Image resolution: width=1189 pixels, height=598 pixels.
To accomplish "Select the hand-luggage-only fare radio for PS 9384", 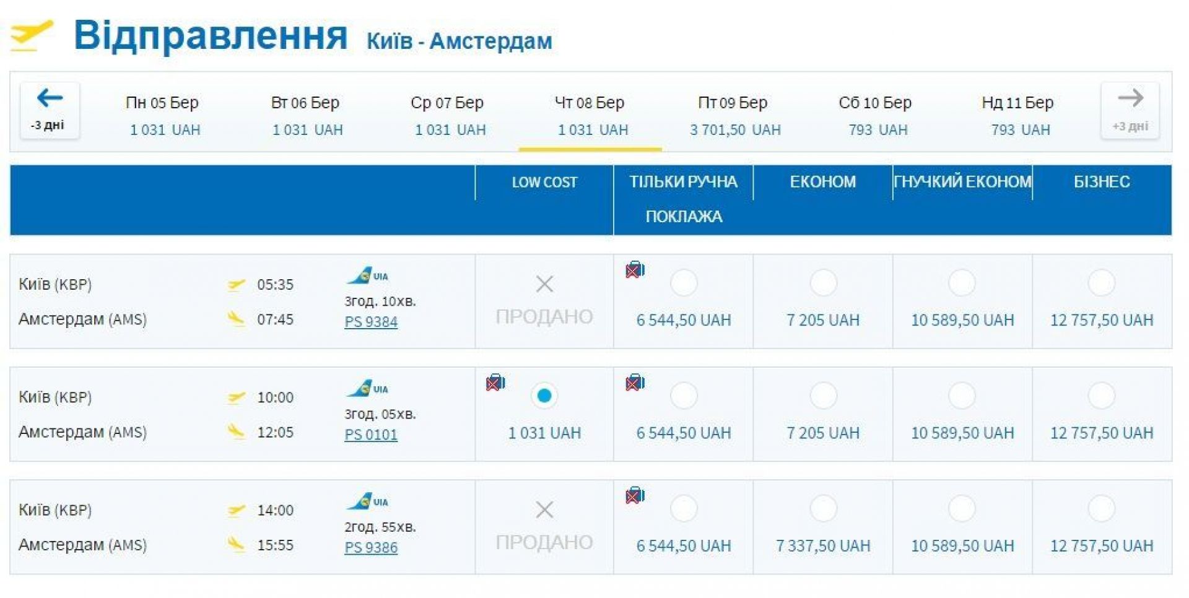I will pyautogui.click(x=684, y=283).
